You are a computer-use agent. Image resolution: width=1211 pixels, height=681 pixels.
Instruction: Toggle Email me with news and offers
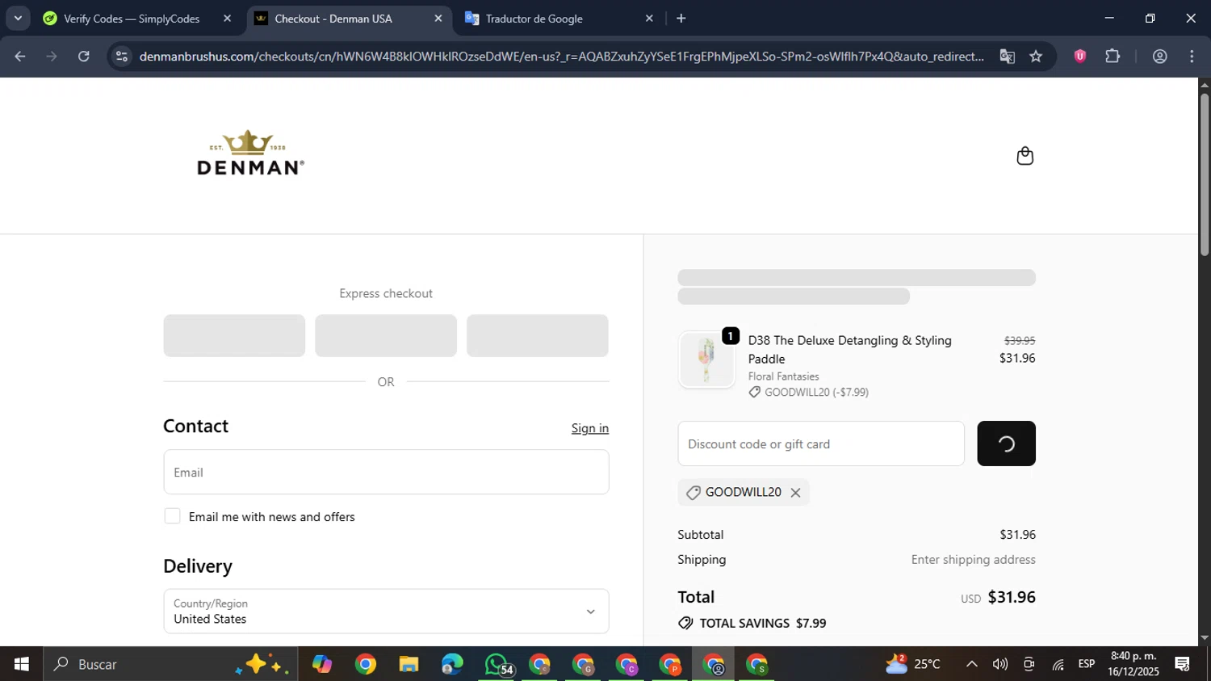click(172, 516)
